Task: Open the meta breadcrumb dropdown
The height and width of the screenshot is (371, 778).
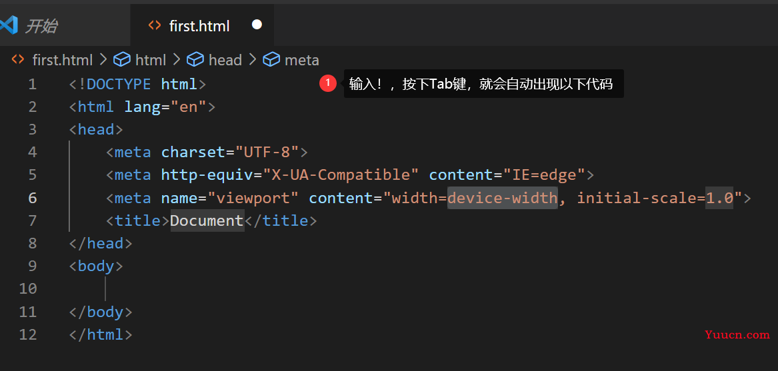Action: click(302, 61)
